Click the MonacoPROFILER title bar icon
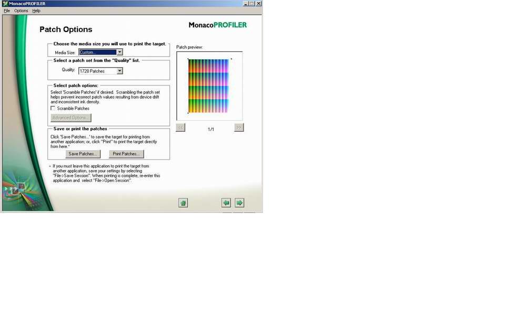The width and height of the screenshot is (505, 320). click(5, 4)
